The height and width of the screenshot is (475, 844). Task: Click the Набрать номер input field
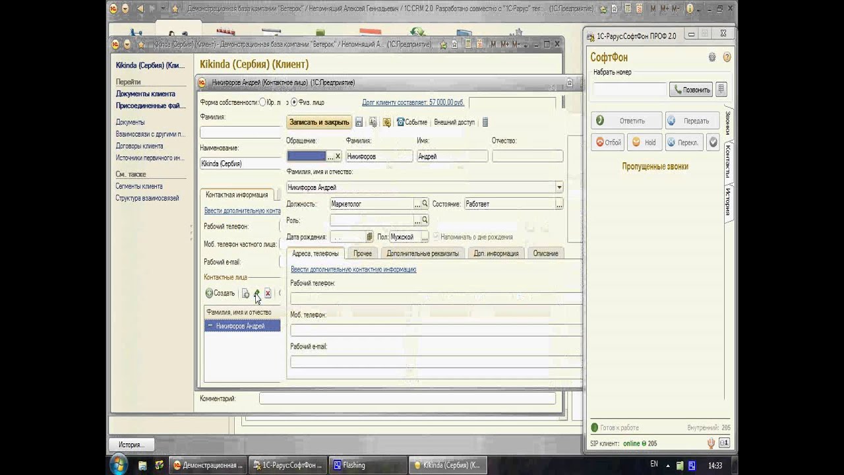630,90
